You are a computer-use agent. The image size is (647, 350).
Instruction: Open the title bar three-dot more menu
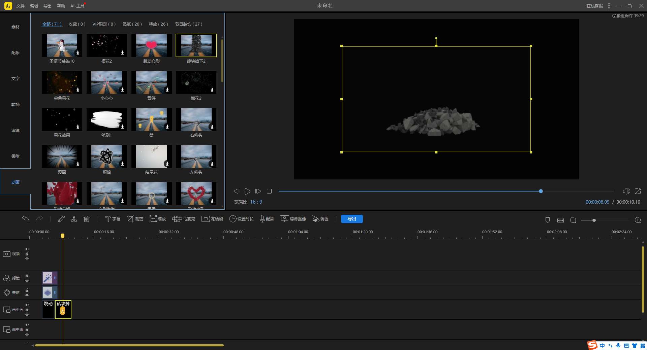point(609,6)
